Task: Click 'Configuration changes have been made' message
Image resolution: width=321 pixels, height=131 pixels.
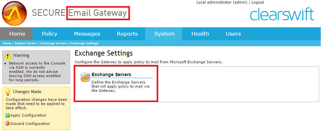Action: point(36,104)
